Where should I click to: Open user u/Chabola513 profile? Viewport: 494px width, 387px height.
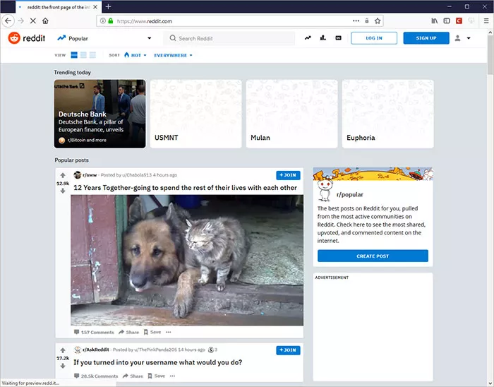(x=136, y=175)
